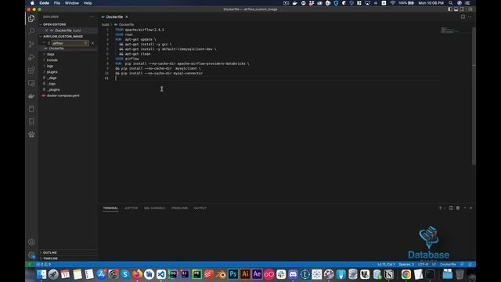Expand the plugins folder
This screenshot has height=282, width=501.
[52, 72]
